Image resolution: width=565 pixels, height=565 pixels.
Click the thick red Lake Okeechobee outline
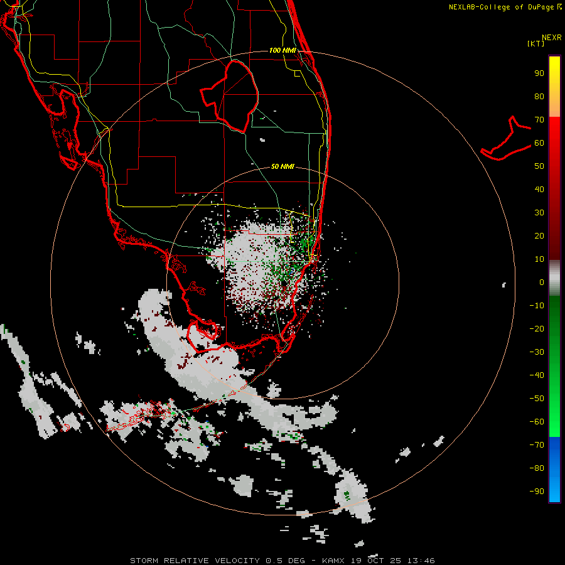230,96
